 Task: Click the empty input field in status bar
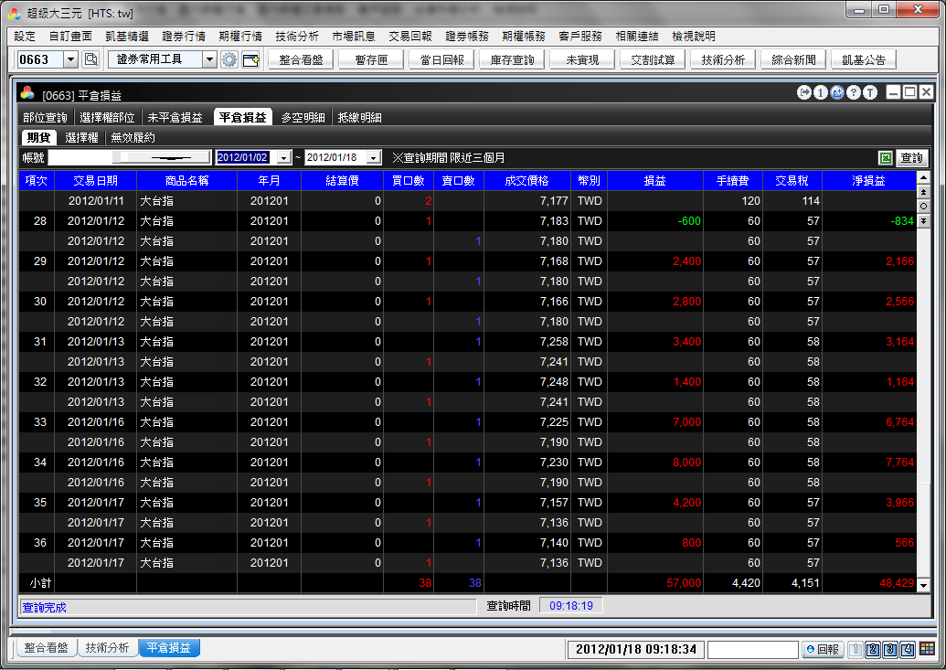pos(753,650)
